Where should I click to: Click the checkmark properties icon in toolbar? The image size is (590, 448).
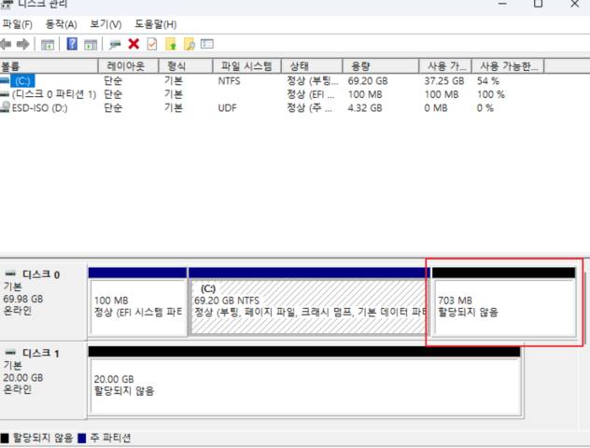(151, 44)
